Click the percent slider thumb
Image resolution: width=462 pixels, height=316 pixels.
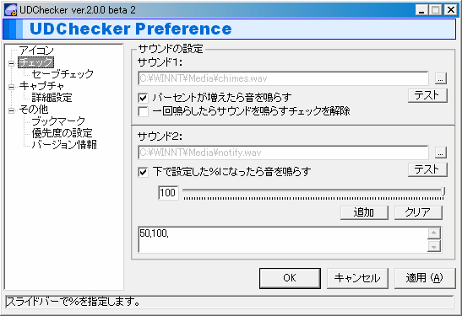tap(443, 191)
